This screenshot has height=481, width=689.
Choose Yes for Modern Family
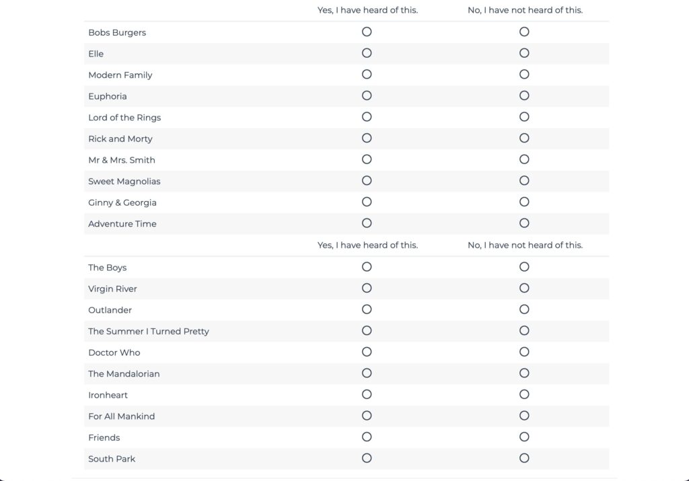[x=367, y=74]
